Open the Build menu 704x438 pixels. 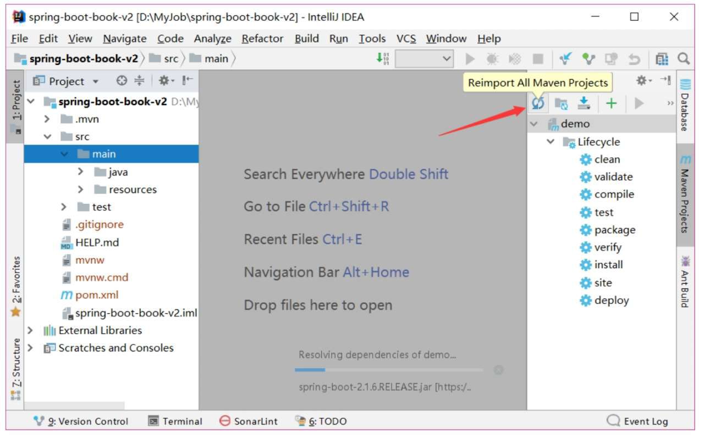click(306, 38)
